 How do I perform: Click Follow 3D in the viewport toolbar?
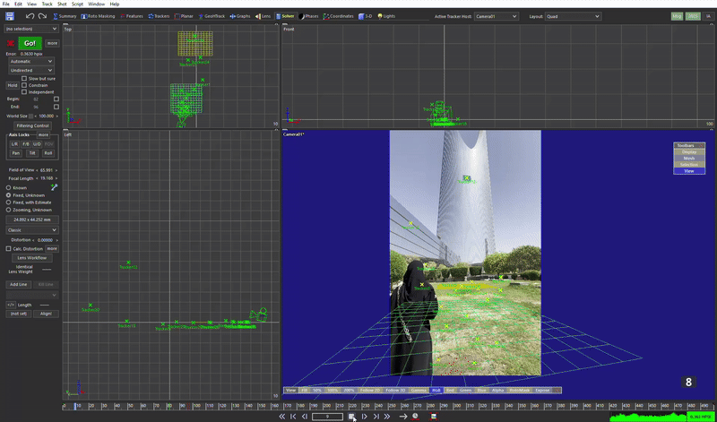click(x=395, y=391)
